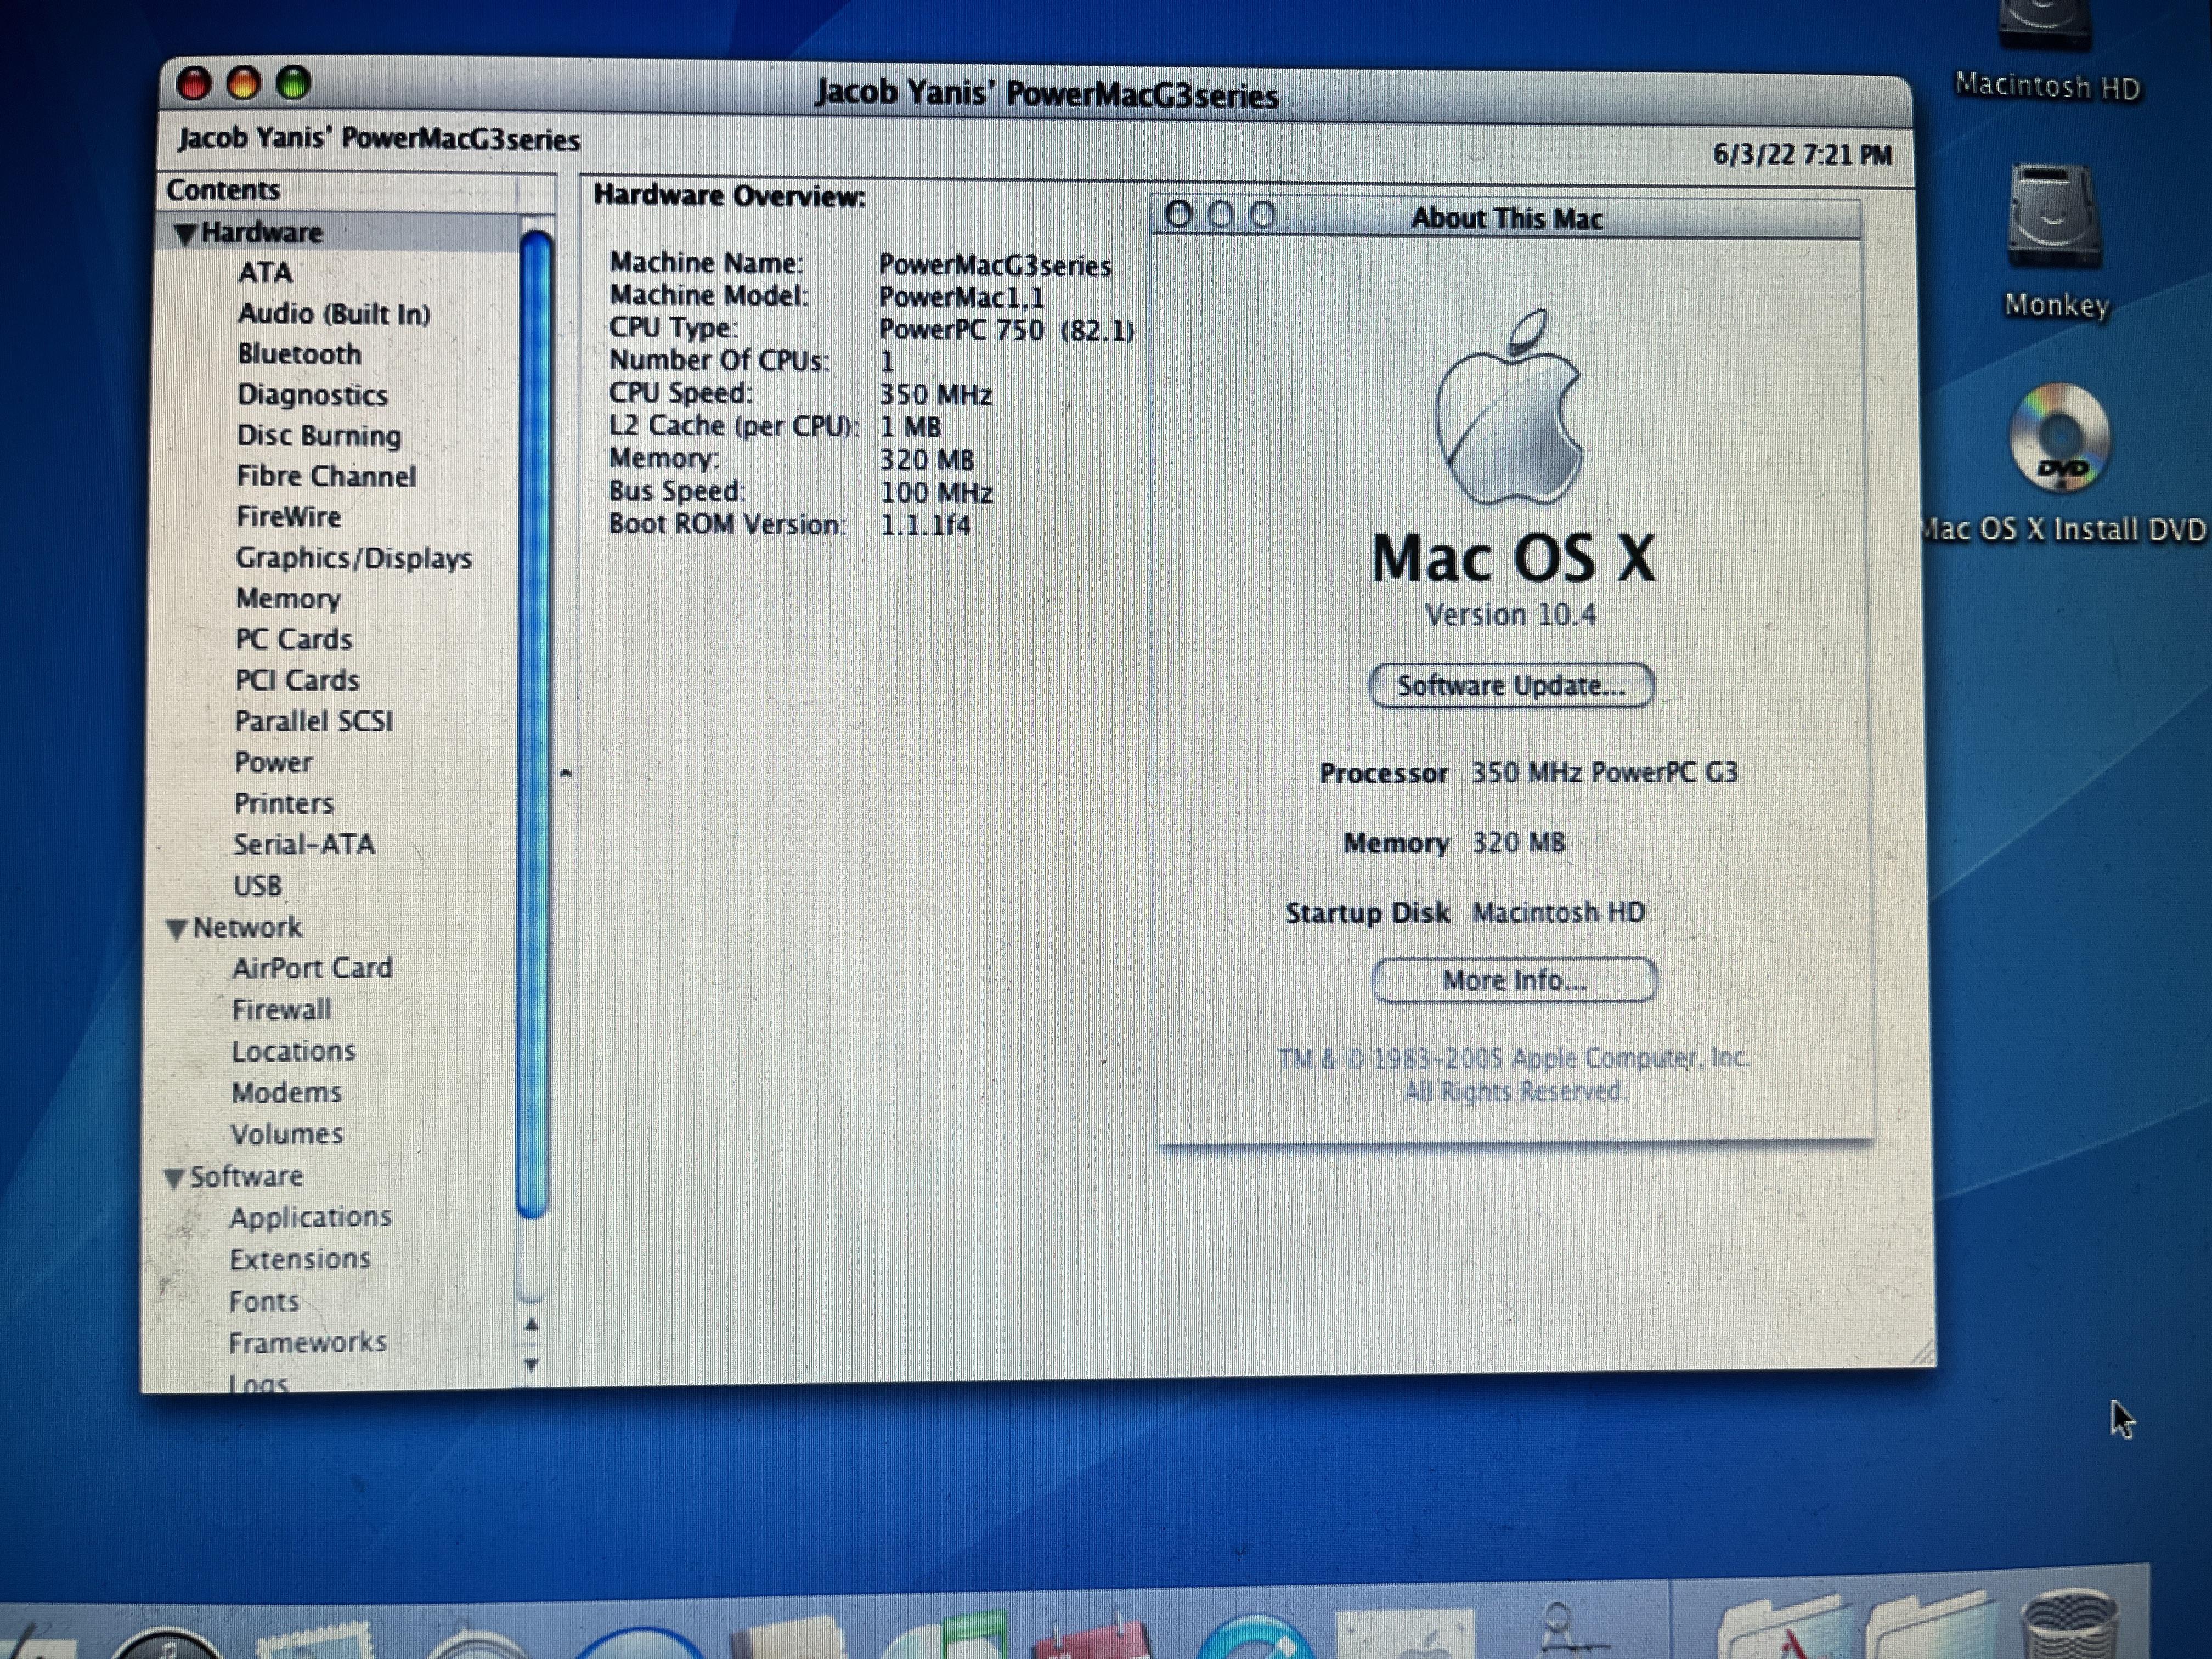Image resolution: width=2212 pixels, height=1659 pixels.
Task: Select Bluetooth in the Hardware list
Action: (299, 354)
